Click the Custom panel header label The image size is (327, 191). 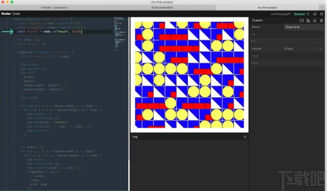(257, 21)
